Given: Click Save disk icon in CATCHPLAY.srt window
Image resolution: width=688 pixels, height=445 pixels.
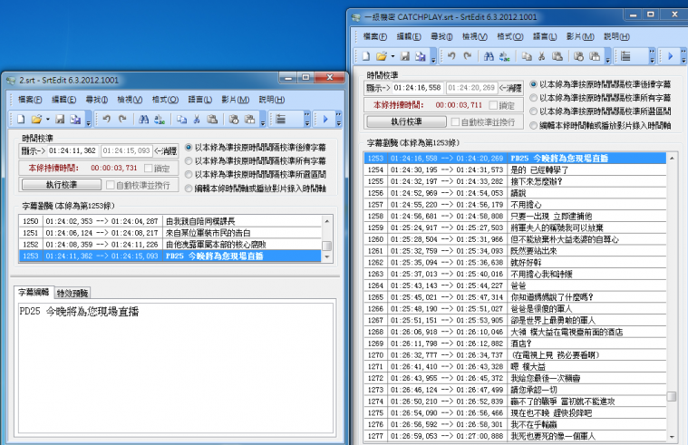Looking at the screenshot, I should (405, 56).
